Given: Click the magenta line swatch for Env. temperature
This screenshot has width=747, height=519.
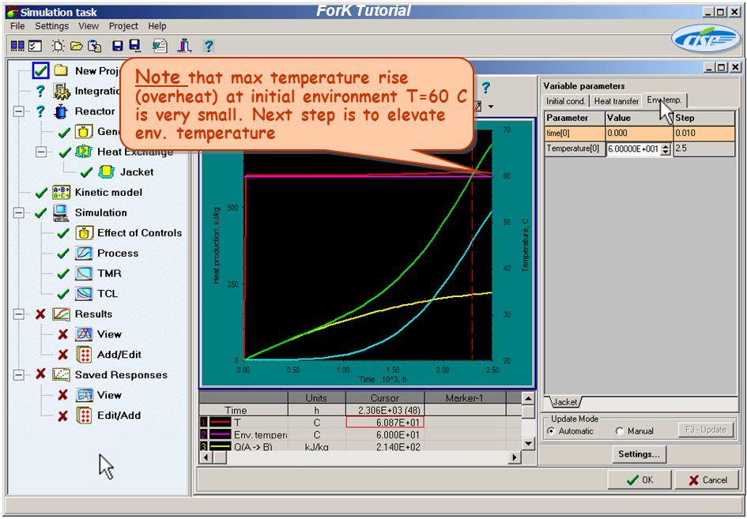Looking at the screenshot, I should pyautogui.click(x=219, y=434).
